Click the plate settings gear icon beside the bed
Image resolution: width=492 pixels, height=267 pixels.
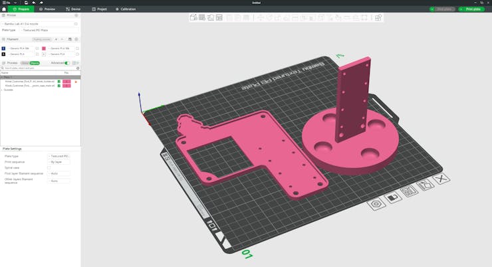point(376,204)
